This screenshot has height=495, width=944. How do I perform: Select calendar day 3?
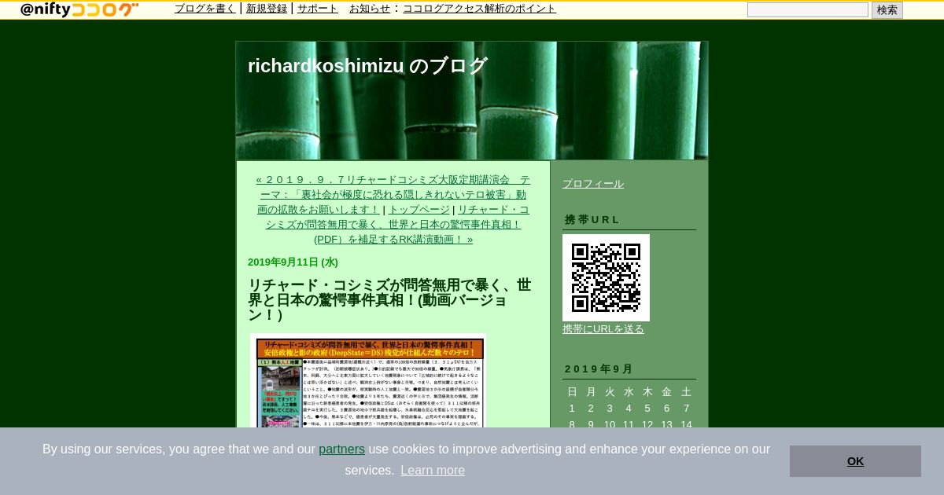(610, 409)
